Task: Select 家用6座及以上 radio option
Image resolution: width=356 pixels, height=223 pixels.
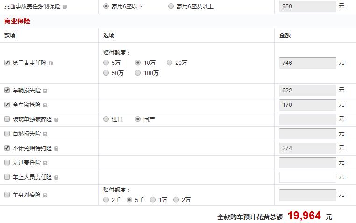Action: 171,7
